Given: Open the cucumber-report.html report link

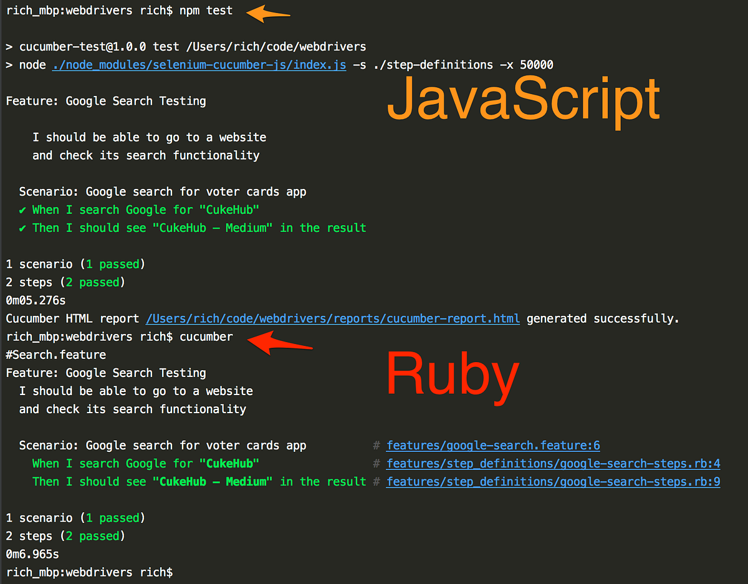Looking at the screenshot, I should coord(333,318).
